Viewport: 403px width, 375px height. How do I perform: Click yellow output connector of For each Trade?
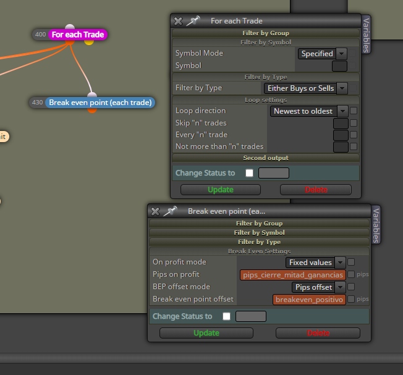89,42
